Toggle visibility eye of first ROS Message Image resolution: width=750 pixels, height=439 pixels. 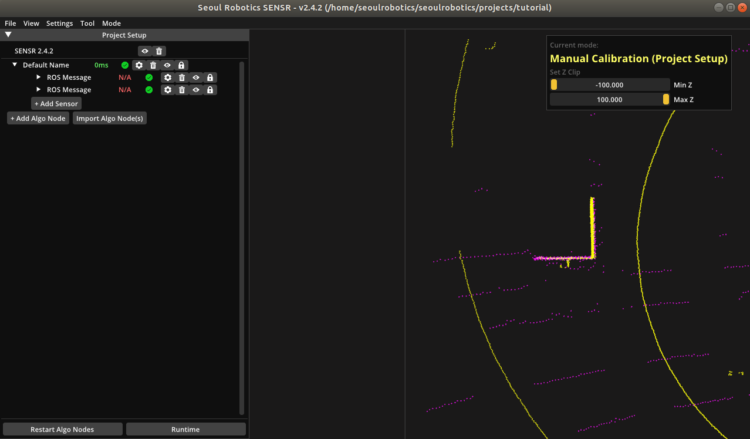click(196, 77)
